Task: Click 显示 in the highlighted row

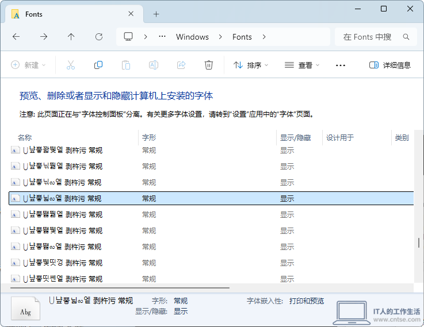Action: 287,199
